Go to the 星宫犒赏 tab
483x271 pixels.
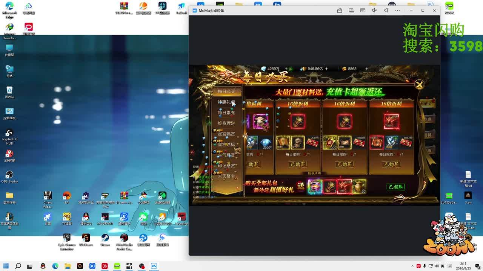pos(226,134)
